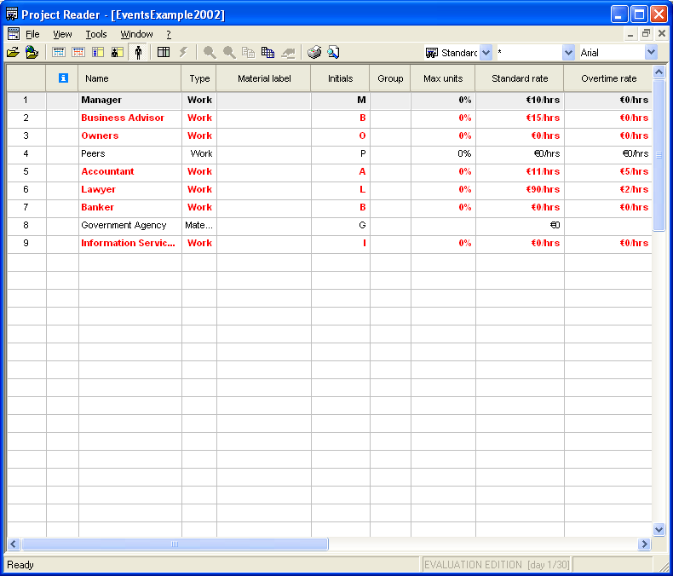Screen dimensions: 673x576
Task: Click the Overtime rate column header
Action: tap(608, 78)
